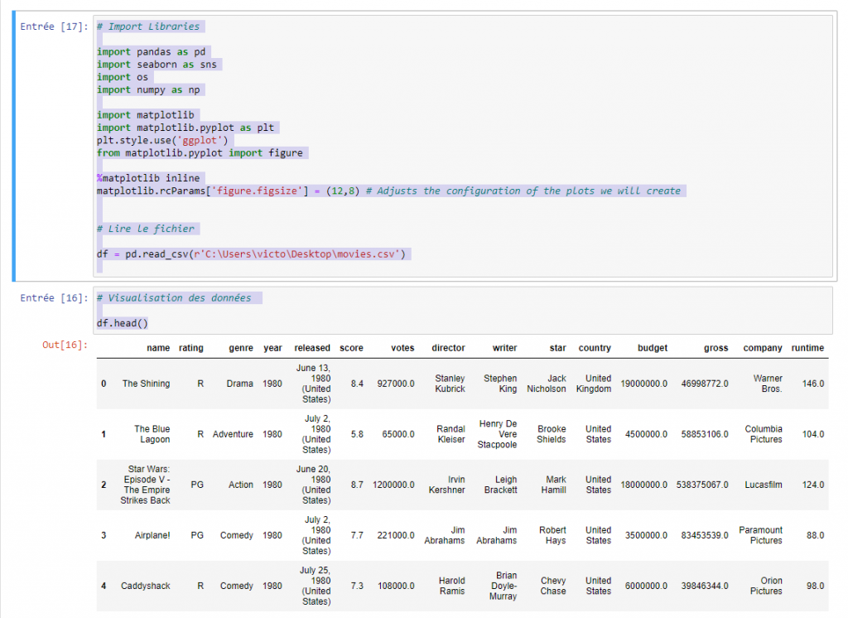Viewport: 848px width, 618px height.
Task: Click the '%matplotlib inline' magic line
Action: [148, 178]
